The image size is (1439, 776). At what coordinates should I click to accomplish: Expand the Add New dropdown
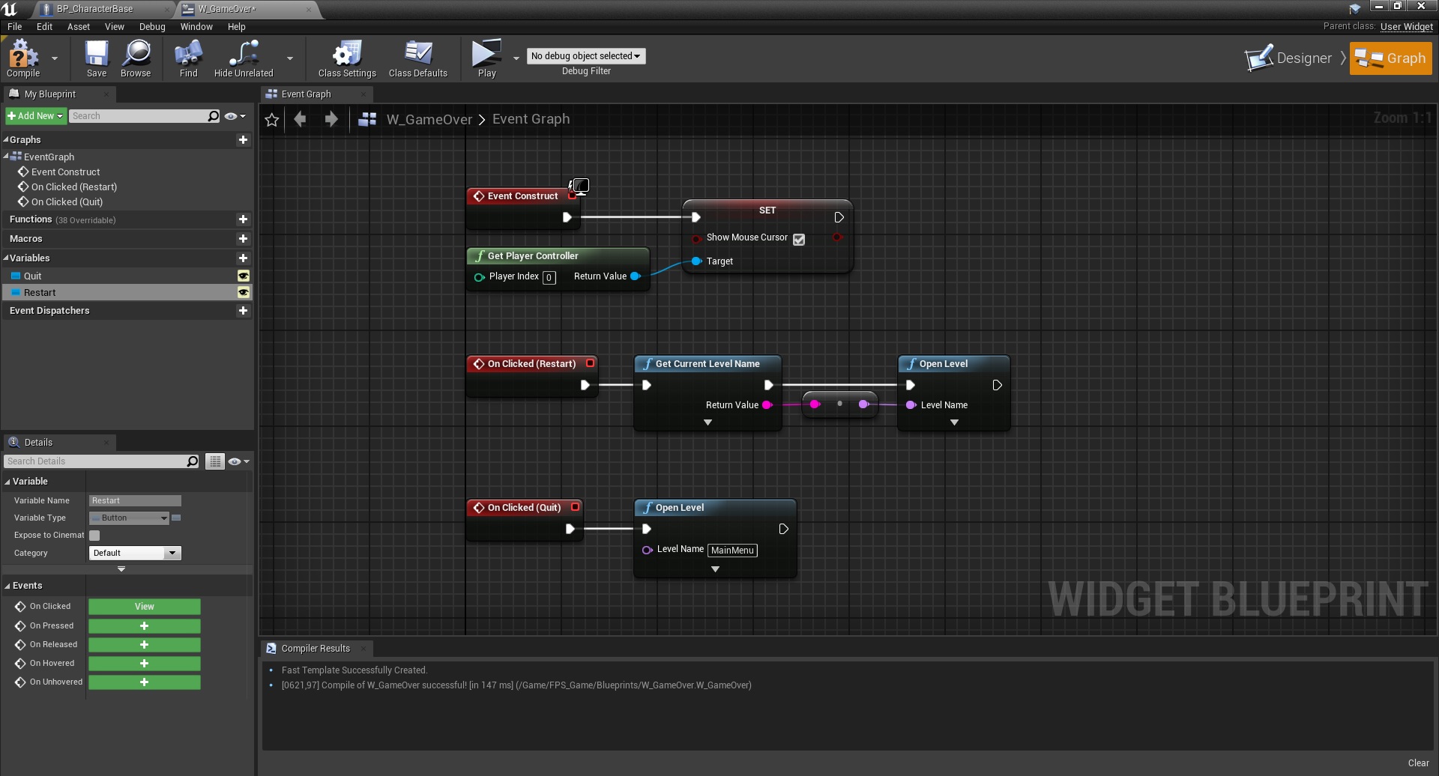[x=35, y=116]
